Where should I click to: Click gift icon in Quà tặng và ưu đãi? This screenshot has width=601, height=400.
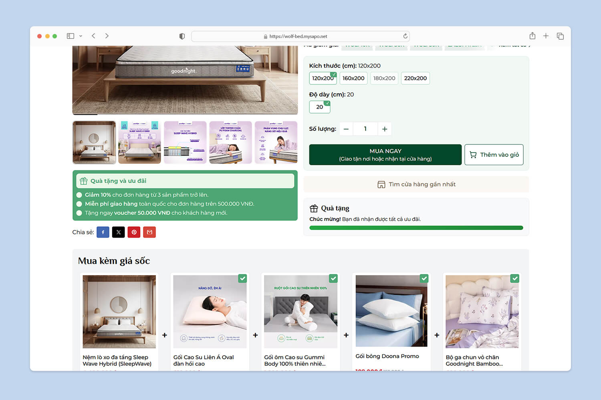(x=83, y=181)
